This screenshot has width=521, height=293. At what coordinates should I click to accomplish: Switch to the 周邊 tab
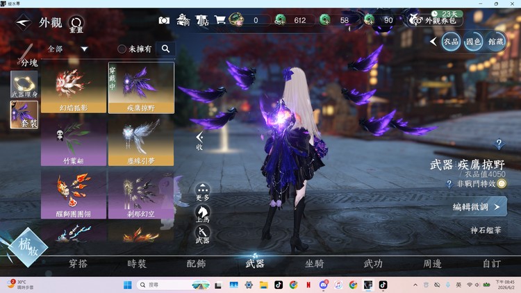432,264
